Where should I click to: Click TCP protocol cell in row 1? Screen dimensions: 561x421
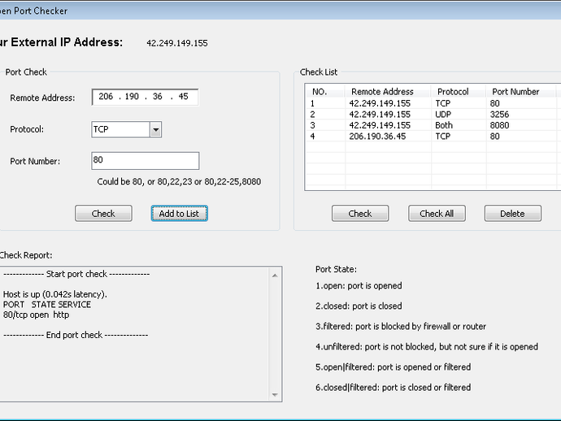tap(442, 103)
